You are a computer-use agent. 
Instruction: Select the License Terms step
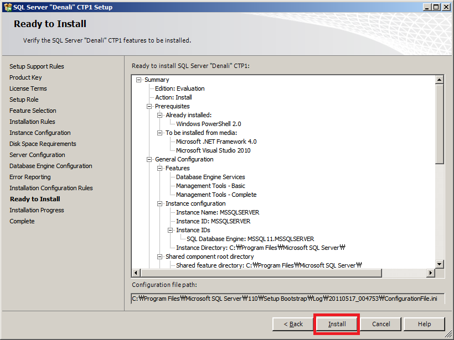[28, 88]
